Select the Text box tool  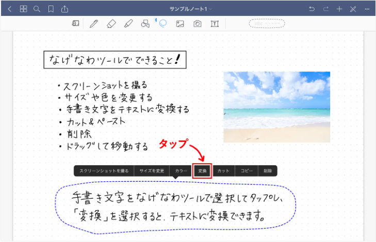(215, 24)
